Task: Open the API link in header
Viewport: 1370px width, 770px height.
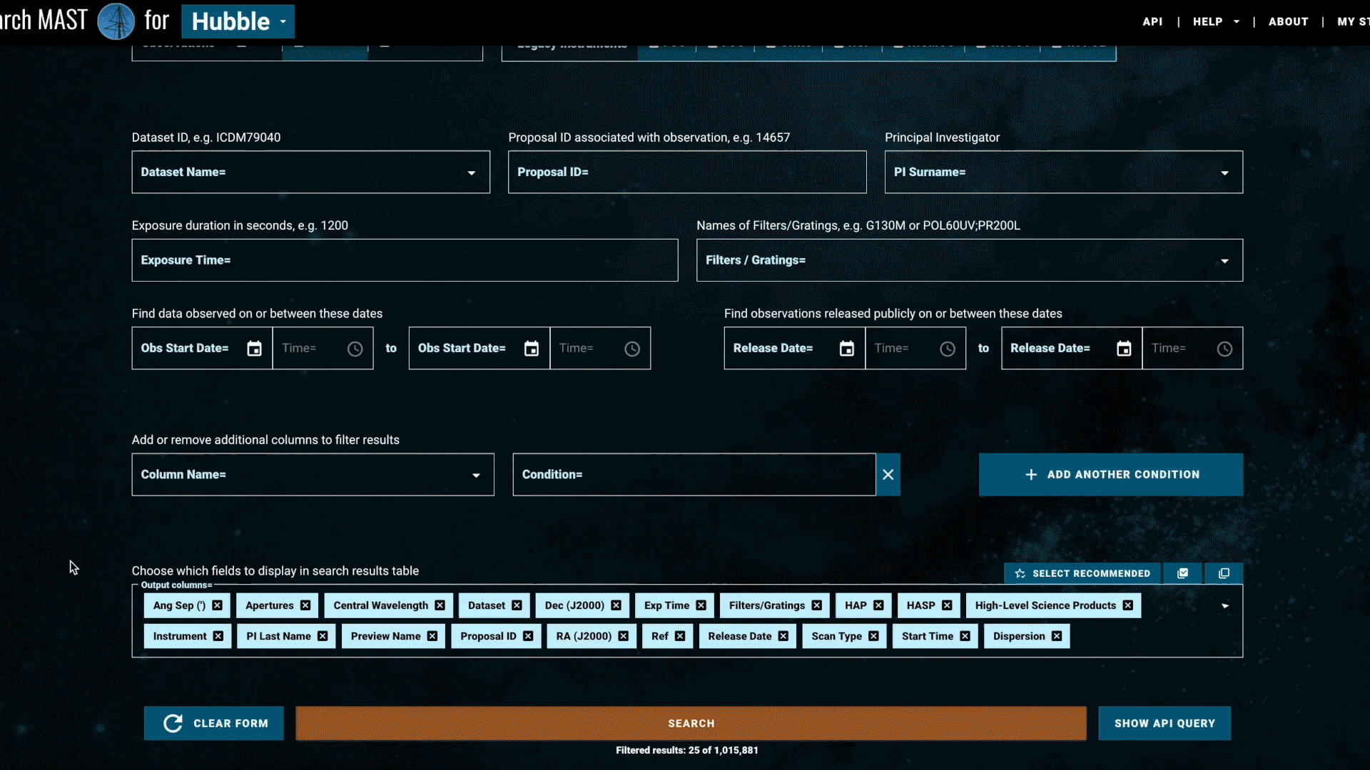Action: 1152,21
